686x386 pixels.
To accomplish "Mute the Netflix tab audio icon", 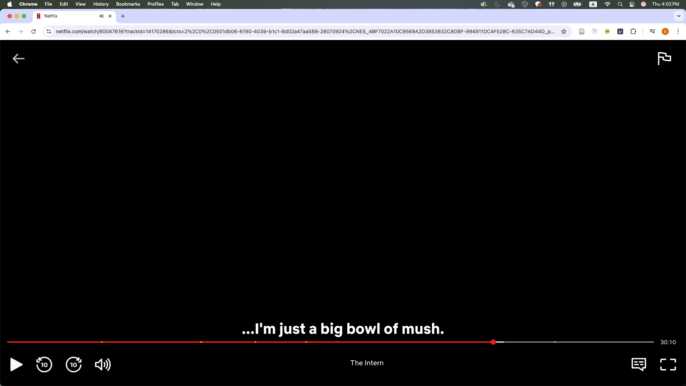I will click(101, 16).
